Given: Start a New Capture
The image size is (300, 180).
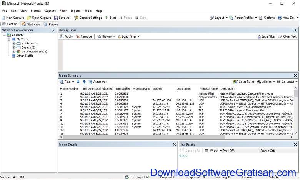Looking at the screenshot, I should point(13,18).
